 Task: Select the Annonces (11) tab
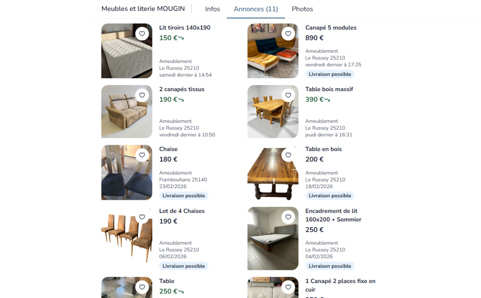[x=256, y=9]
